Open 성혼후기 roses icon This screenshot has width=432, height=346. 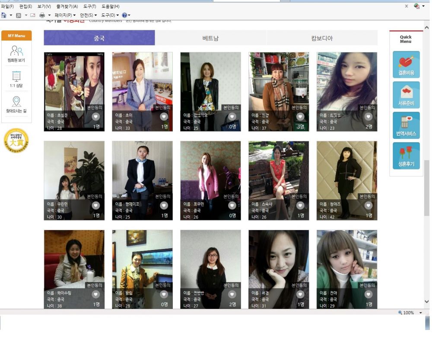tap(406, 156)
